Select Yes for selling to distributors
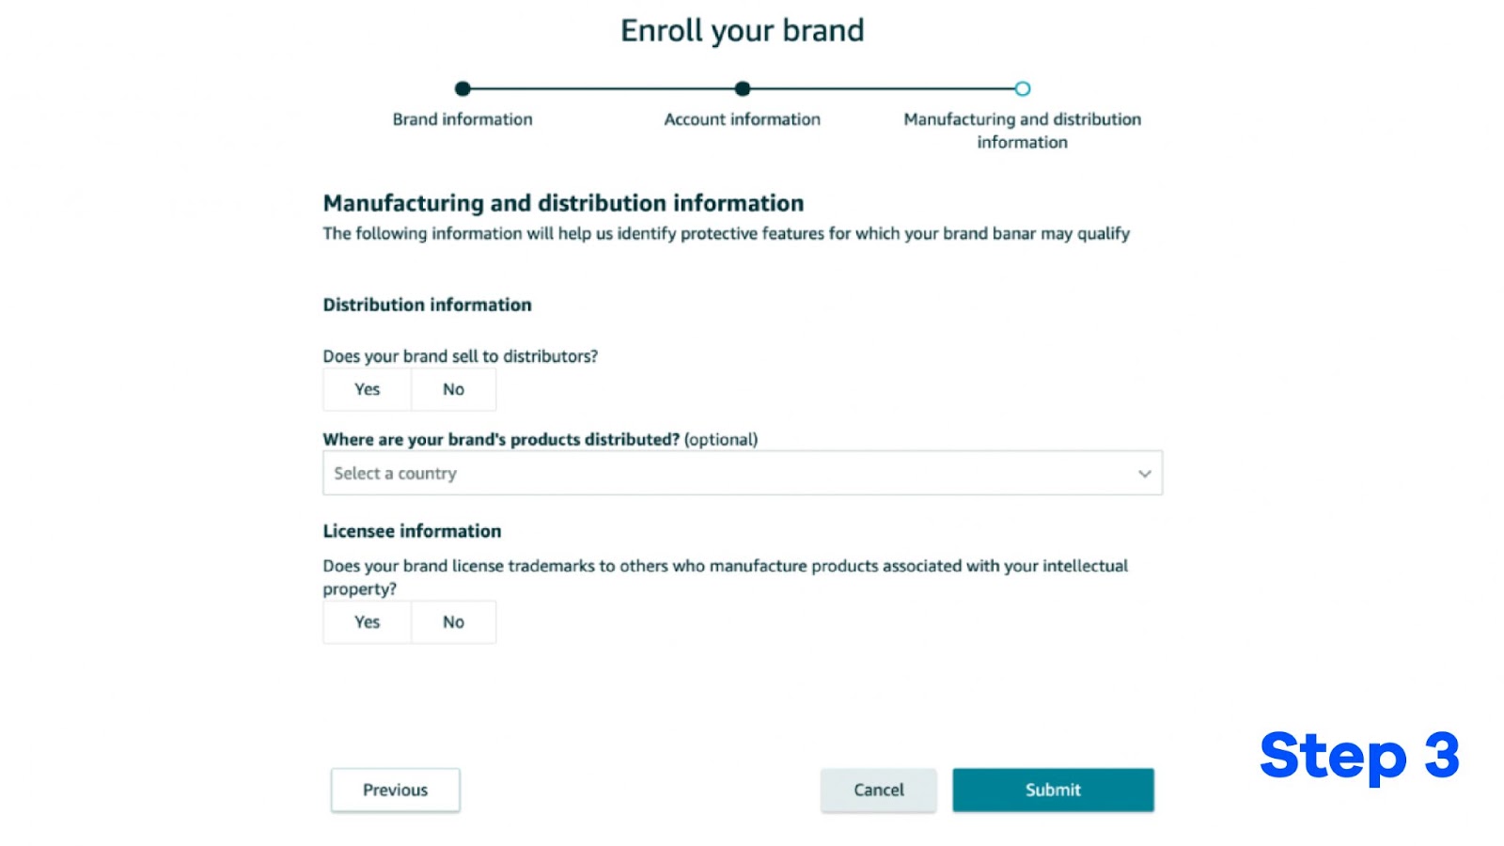Viewport: 1504px width, 846px height. [367, 389]
